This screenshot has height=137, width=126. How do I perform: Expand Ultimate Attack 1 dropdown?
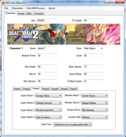click(x=95, y=96)
